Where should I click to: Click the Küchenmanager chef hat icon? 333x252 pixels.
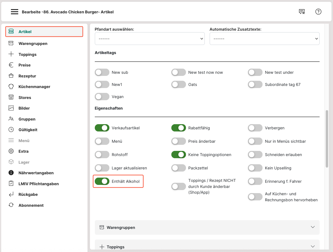pos(11,87)
